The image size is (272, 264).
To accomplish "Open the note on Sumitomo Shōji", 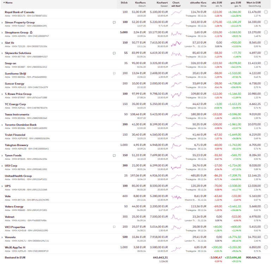I will tap(114, 74).
